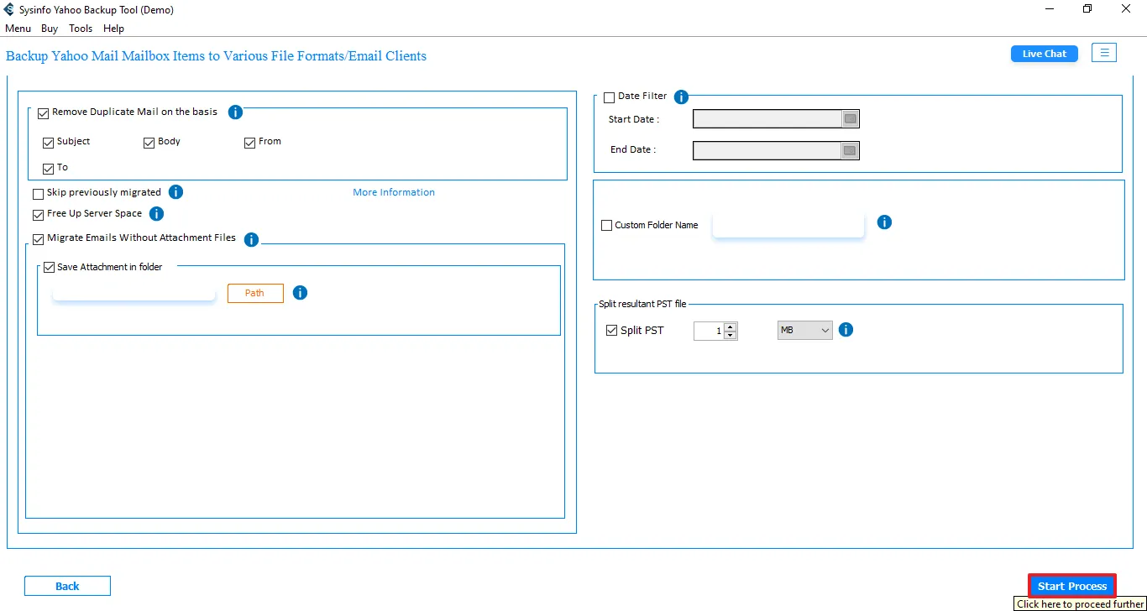
Task: Click the Custom Folder Name text field
Action: coord(788,225)
